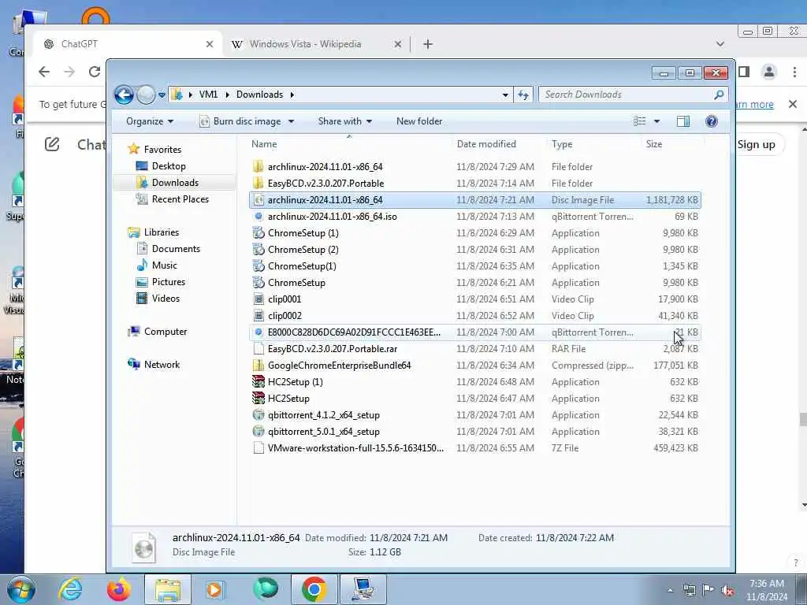This screenshot has width=807, height=605.
Task: Select qbittorrent_5.0.1_x64_setup icon
Action: [258, 431]
